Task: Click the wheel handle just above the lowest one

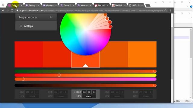Action: [110, 22]
